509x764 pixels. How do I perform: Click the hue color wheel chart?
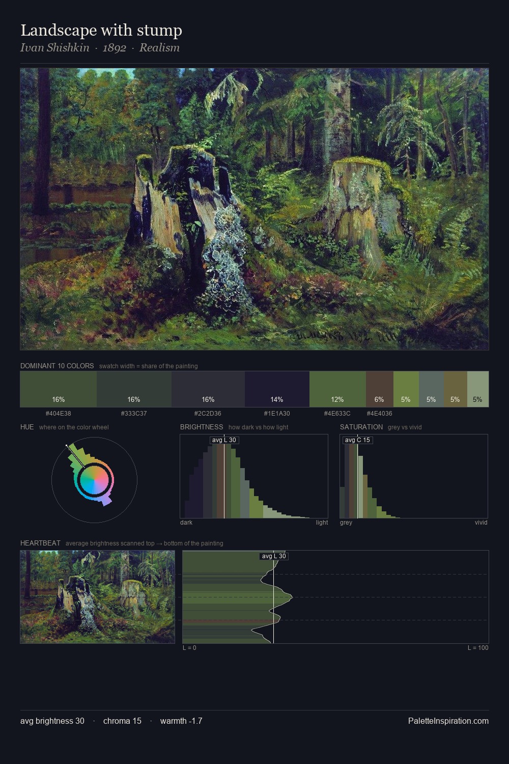pyautogui.click(x=94, y=480)
